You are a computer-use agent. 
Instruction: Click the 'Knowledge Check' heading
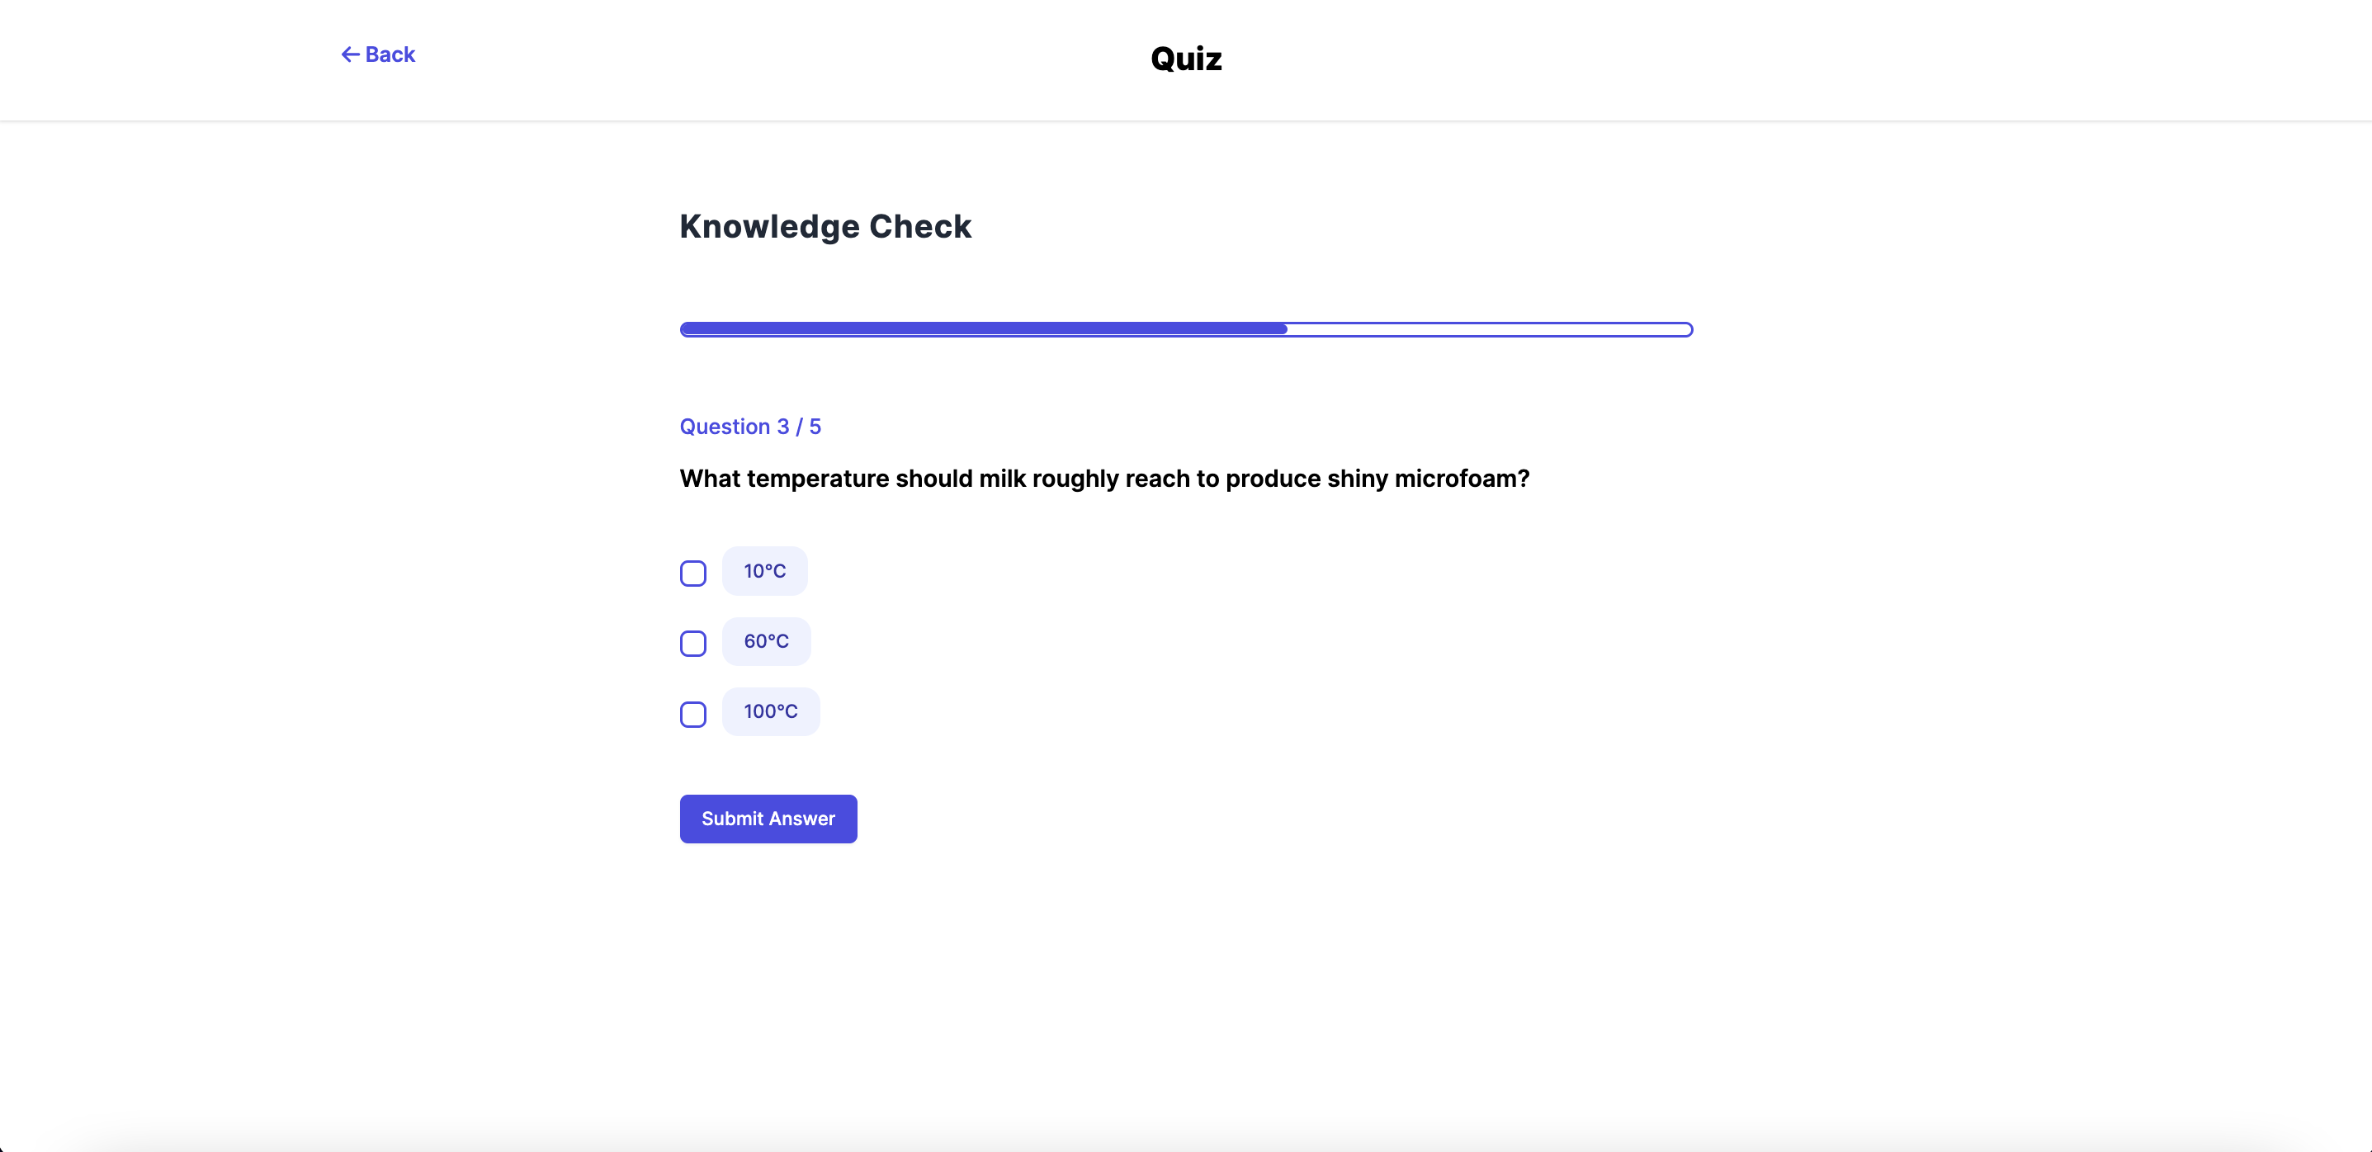pos(825,227)
